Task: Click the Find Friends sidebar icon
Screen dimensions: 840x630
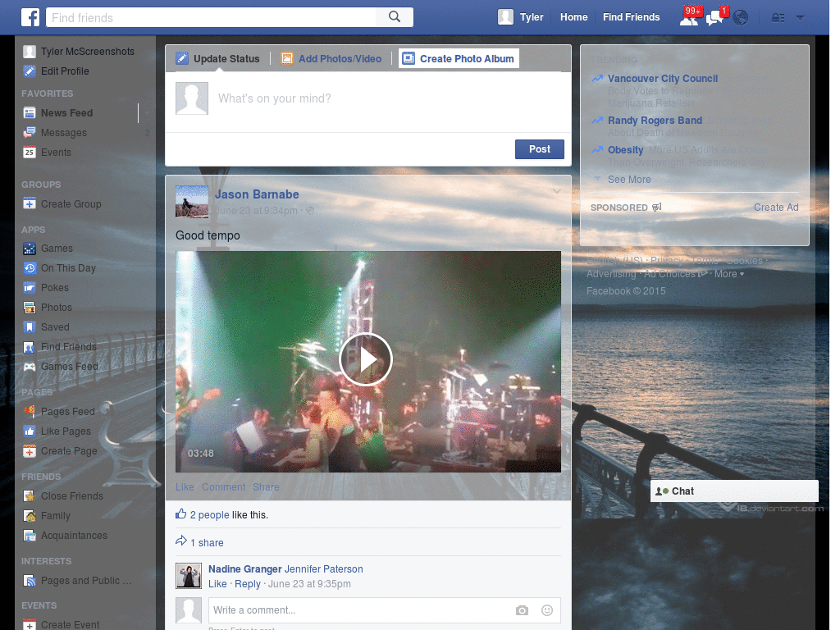Action: click(30, 347)
